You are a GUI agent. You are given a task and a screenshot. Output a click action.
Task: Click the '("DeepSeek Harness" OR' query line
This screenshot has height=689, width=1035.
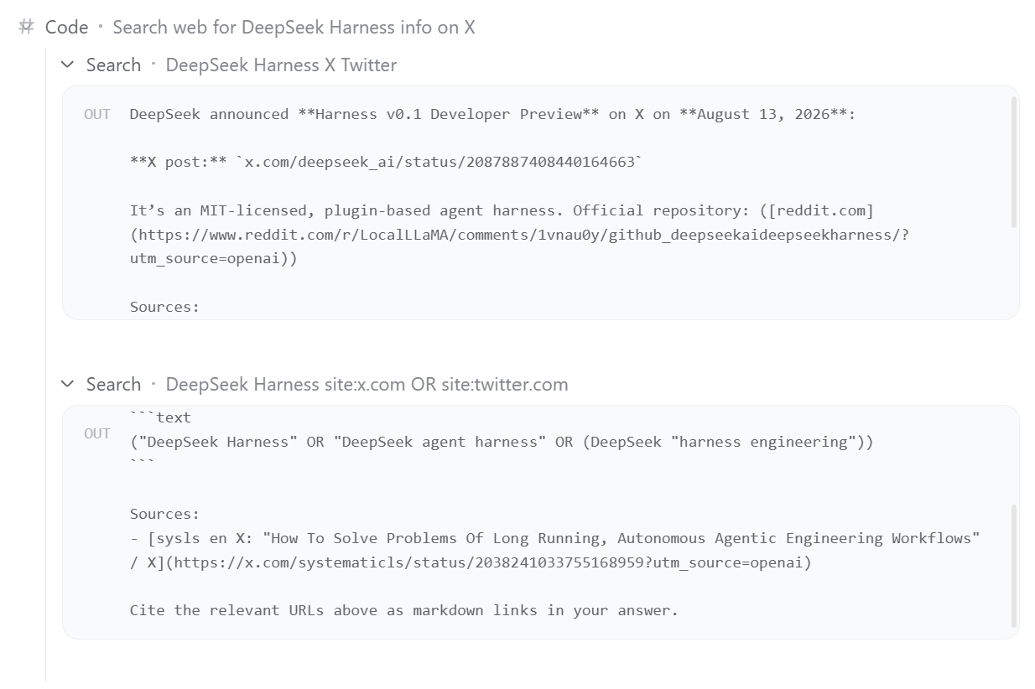click(x=502, y=442)
